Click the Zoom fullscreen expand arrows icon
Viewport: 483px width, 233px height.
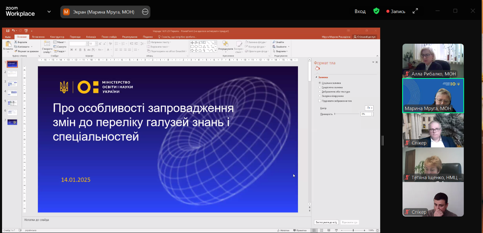click(x=415, y=11)
